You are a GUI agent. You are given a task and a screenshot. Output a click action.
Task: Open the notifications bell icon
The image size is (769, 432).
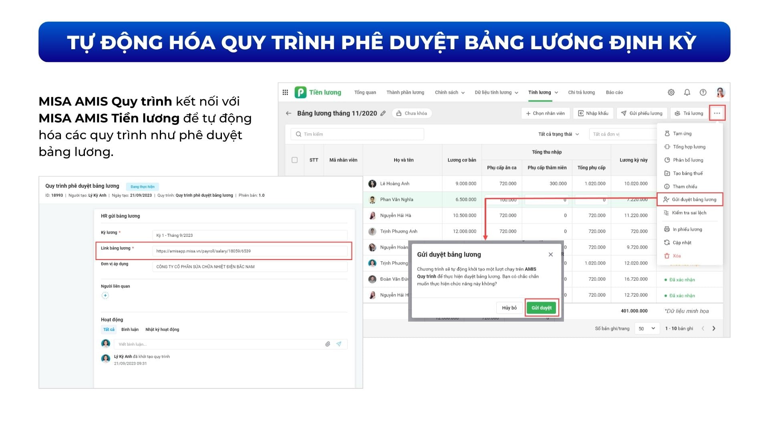pyautogui.click(x=687, y=92)
